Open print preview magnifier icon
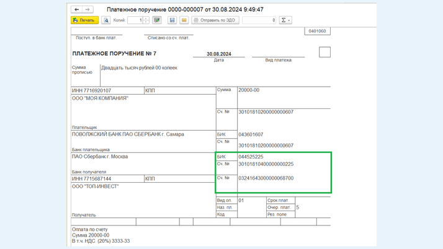Image resolution: width=443 pixels, height=249 pixels. point(105,20)
